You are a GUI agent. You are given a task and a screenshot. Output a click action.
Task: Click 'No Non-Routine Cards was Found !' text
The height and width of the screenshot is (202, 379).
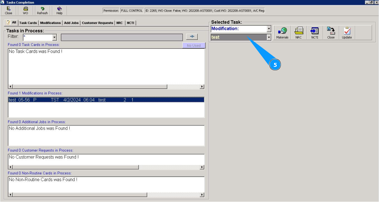[x=43, y=180]
